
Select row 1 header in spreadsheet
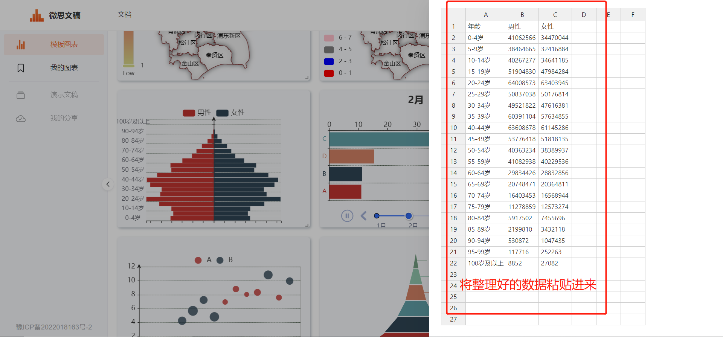tap(453, 26)
